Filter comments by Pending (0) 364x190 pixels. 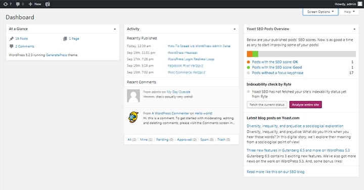click(x=165, y=140)
